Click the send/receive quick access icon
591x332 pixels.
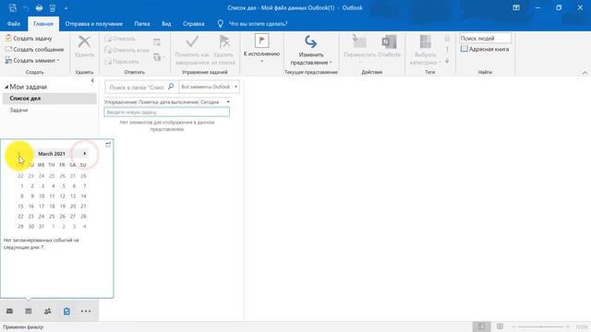[x=12, y=7]
